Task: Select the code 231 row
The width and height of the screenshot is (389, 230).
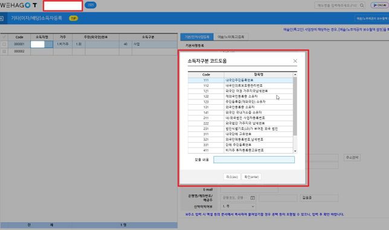Action: [240, 129]
